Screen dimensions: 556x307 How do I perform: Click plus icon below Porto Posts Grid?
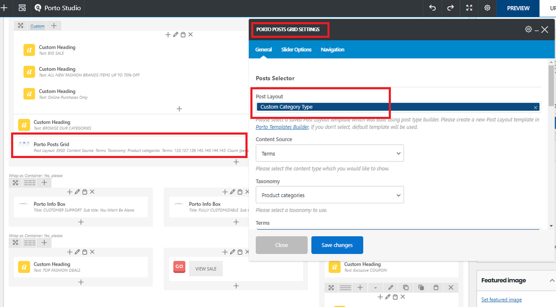pyautogui.click(x=236, y=162)
